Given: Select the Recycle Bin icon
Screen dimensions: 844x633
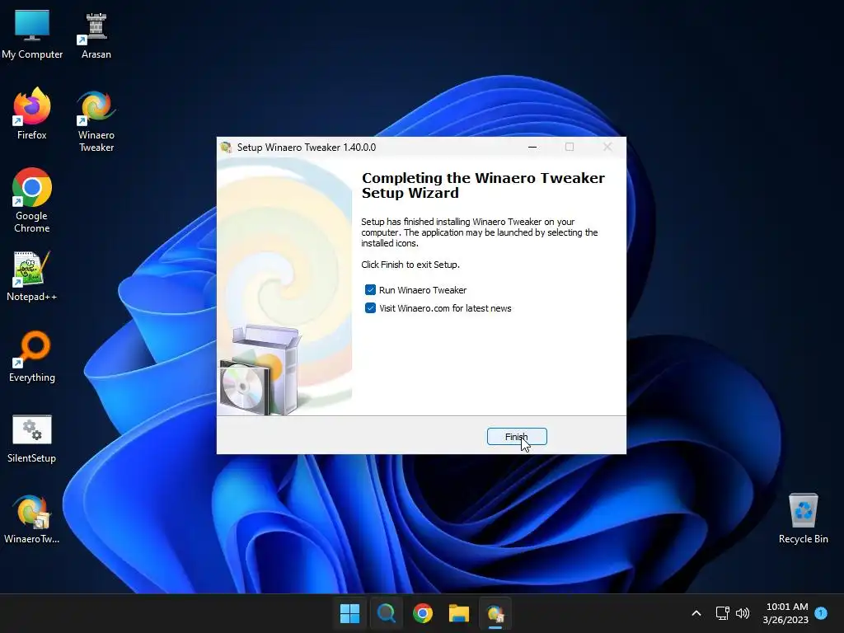Looking at the screenshot, I should click(x=803, y=519).
